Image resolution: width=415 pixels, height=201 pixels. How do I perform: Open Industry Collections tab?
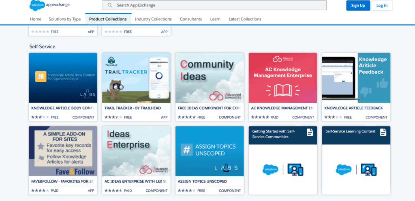[x=153, y=19]
